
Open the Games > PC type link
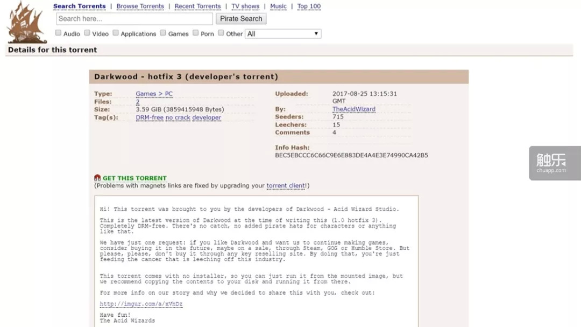(x=154, y=94)
